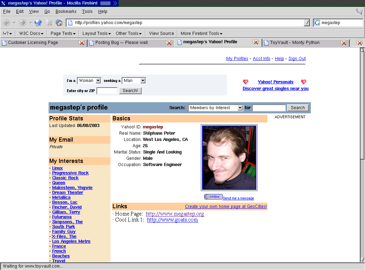
Task: Open the Go menu
Action: (47, 12)
